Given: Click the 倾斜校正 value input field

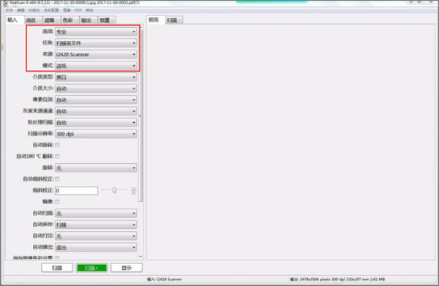Looking at the screenshot, I should (76, 191).
